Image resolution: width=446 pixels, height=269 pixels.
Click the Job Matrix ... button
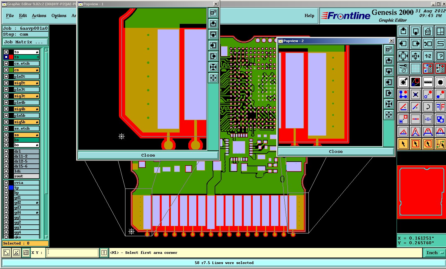(x=25, y=42)
